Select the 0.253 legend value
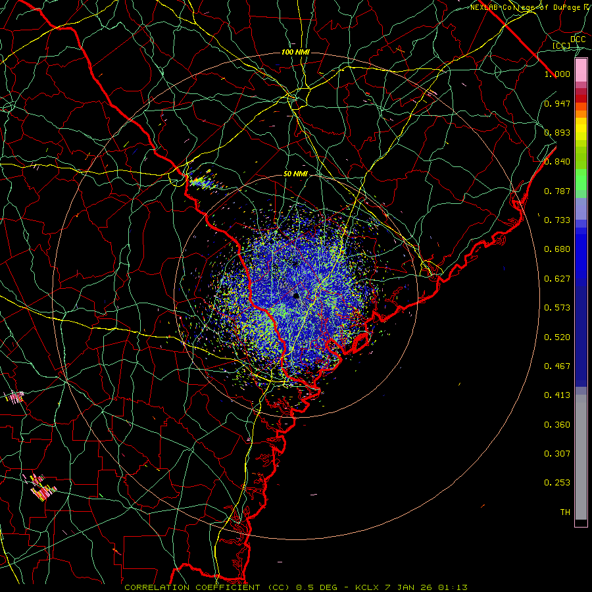Viewport: 592px width, 592px height. click(x=557, y=483)
